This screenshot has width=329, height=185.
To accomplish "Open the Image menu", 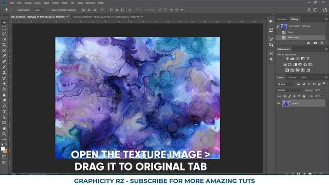I will coord(28,3).
